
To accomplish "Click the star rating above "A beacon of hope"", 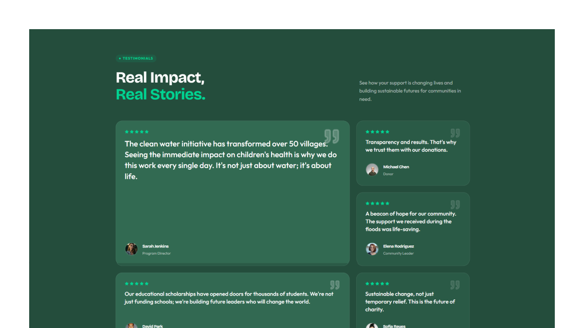I will pyautogui.click(x=378, y=203).
